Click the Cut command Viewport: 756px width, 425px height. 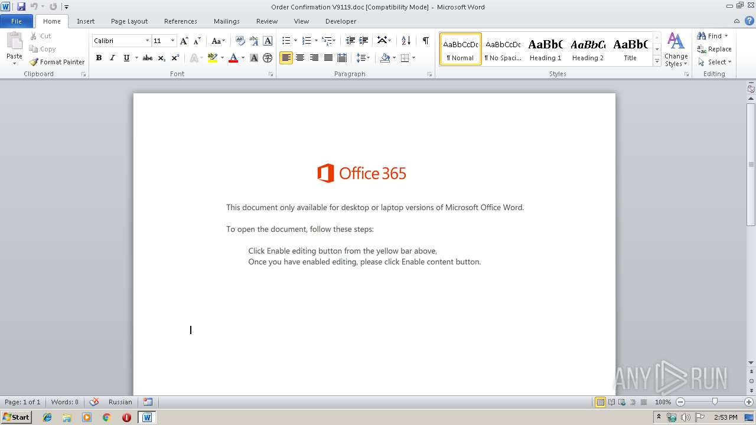[x=41, y=36]
